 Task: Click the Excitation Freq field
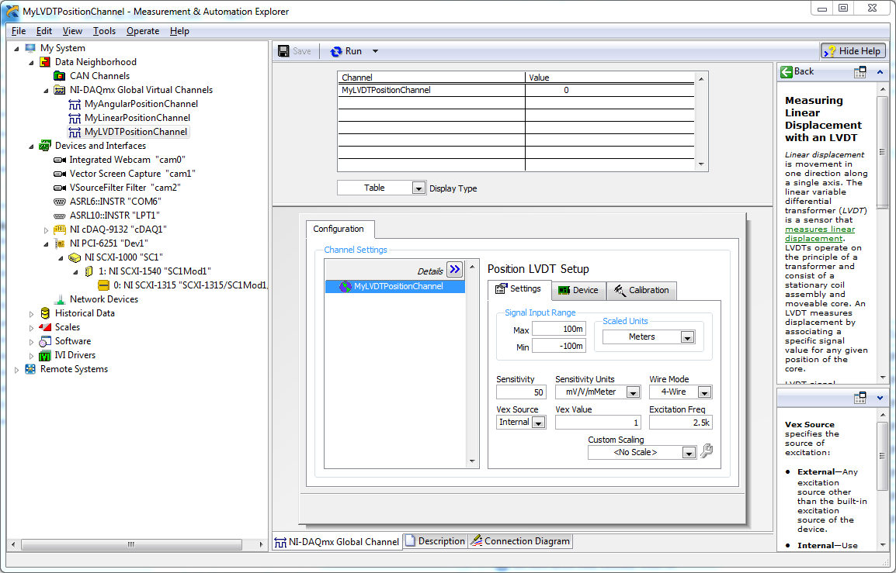click(681, 423)
